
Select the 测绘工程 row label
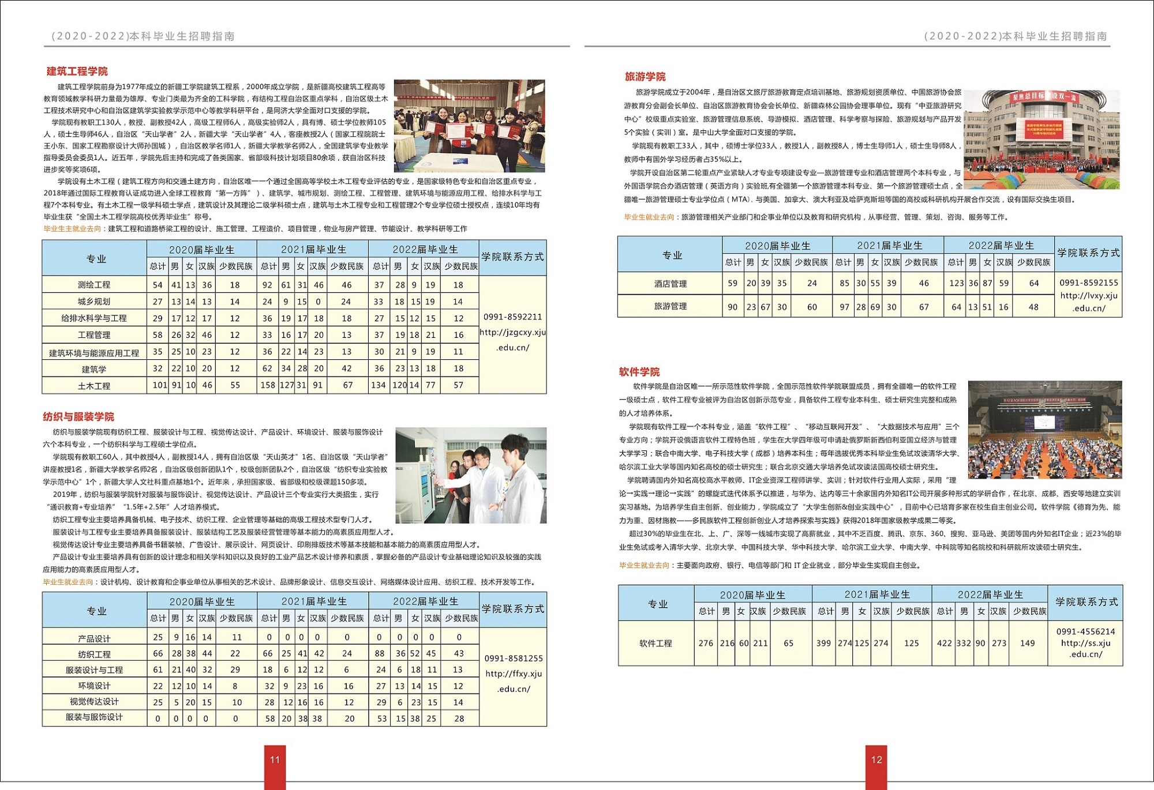pos(94,285)
